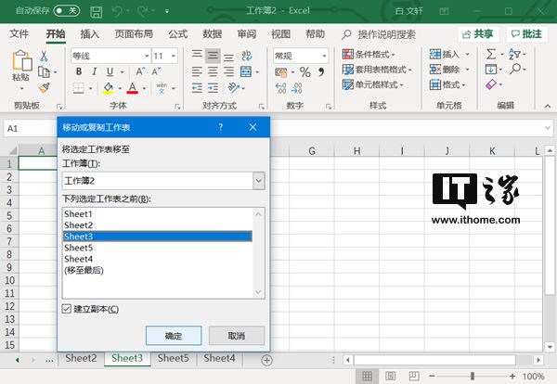Screen dimensions: 557x384
Task: Confirm dialog with 确定 button
Action: [174, 336]
